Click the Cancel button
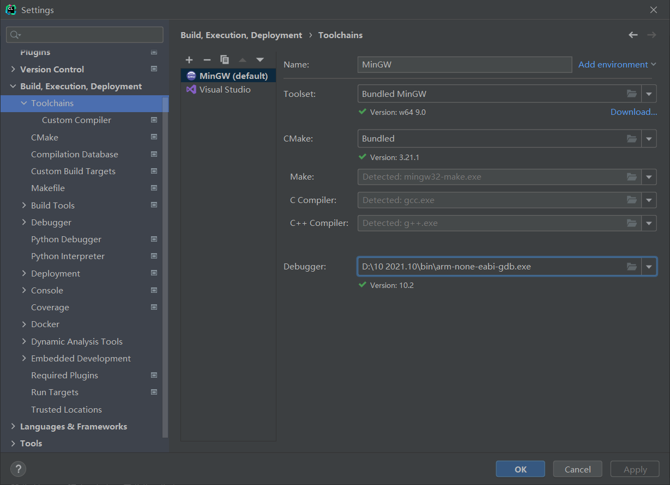Image resolution: width=670 pixels, height=485 pixels. pos(578,469)
